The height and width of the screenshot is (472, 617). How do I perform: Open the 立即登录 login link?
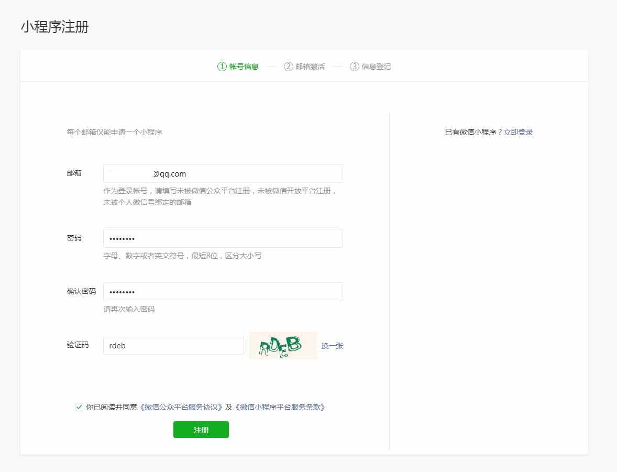point(518,132)
